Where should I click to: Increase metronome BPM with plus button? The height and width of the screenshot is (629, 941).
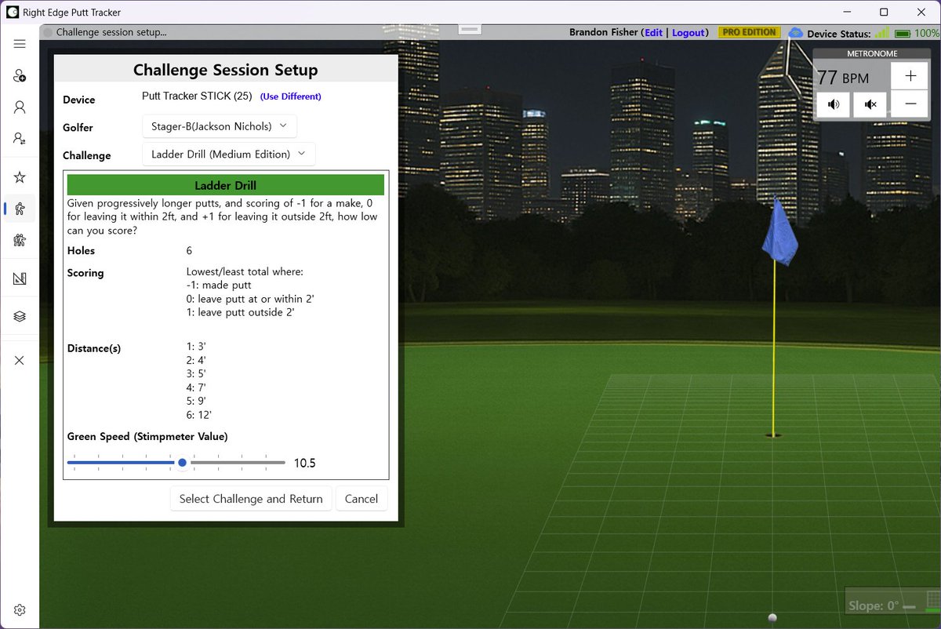tap(910, 76)
